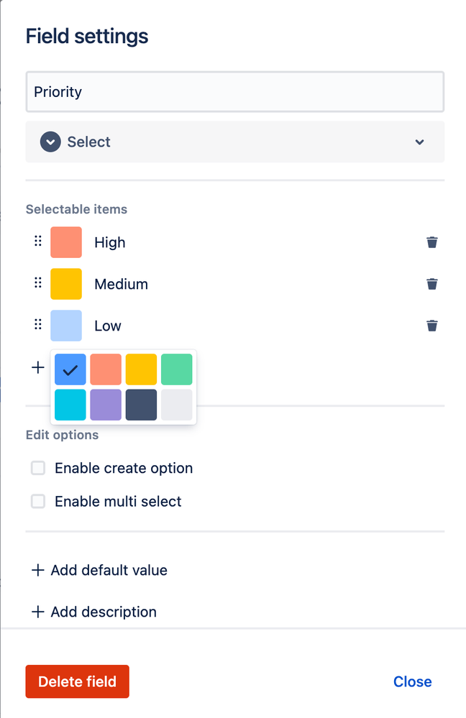Click the Select field type circle icon
466x718 pixels.
click(x=50, y=142)
